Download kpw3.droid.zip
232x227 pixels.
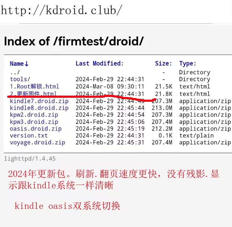[x=34, y=122]
